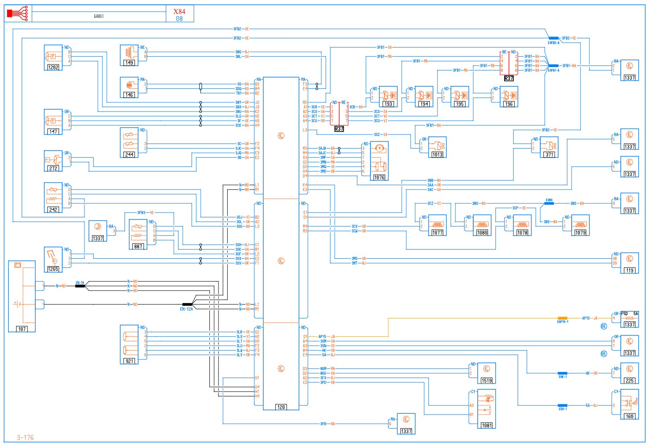Click the wire label 3MS-GR

359,259
